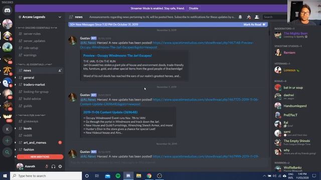Open OBS Studio from taskbar
This screenshot has height=180, width=321.
pos(159,176)
